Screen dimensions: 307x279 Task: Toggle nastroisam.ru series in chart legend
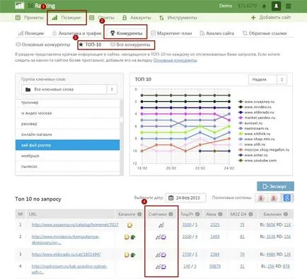(x=253, y=128)
